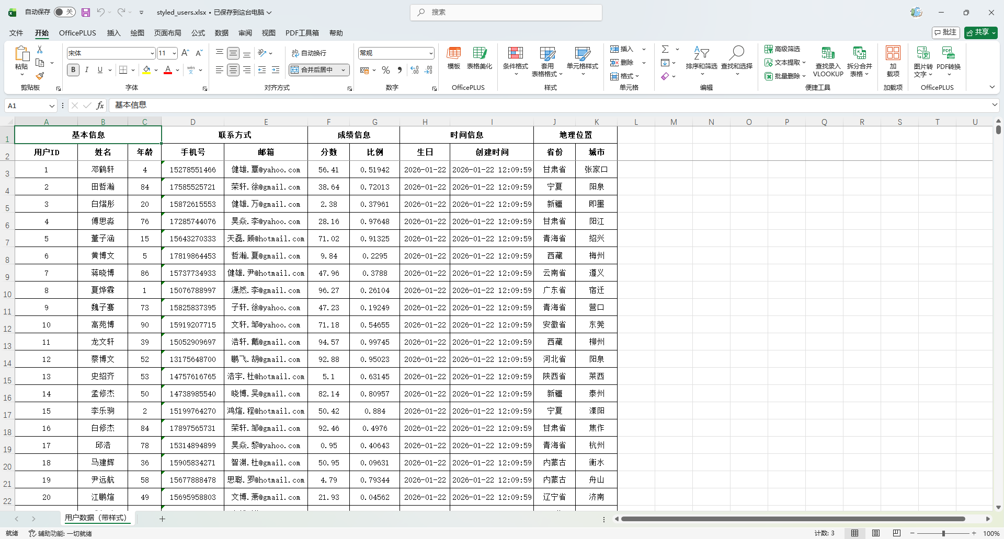The width and height of the screenshot is (1004, 539).
Task: Click the cut scissors icon
Action: click(40, 49)
